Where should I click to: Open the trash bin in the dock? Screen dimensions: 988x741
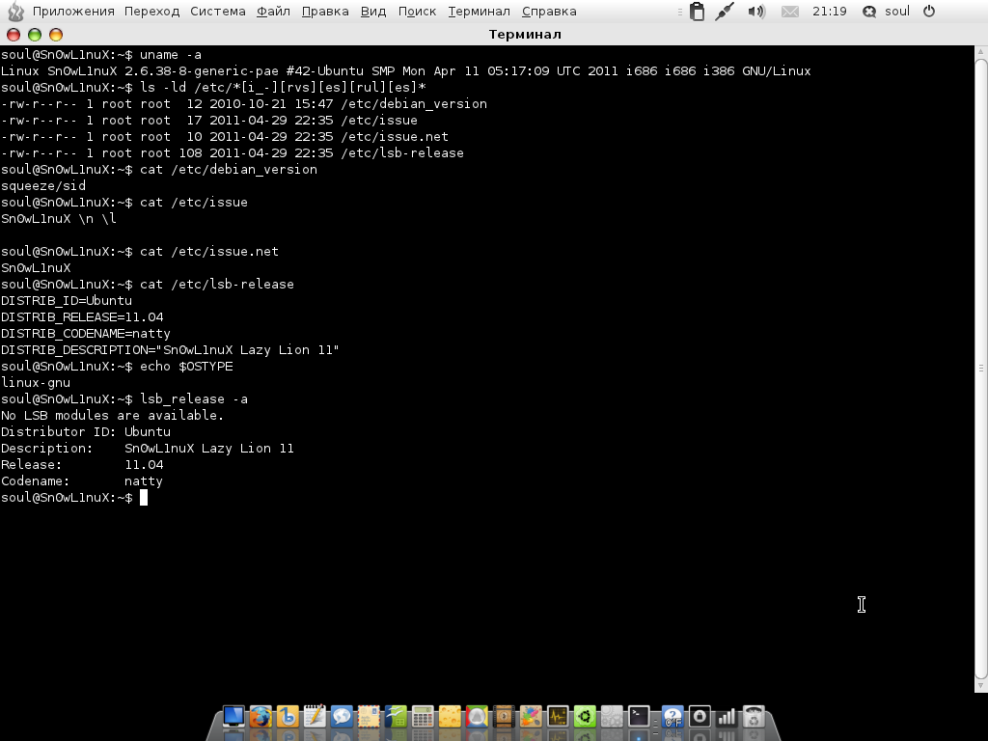click(x=755, y=717)
